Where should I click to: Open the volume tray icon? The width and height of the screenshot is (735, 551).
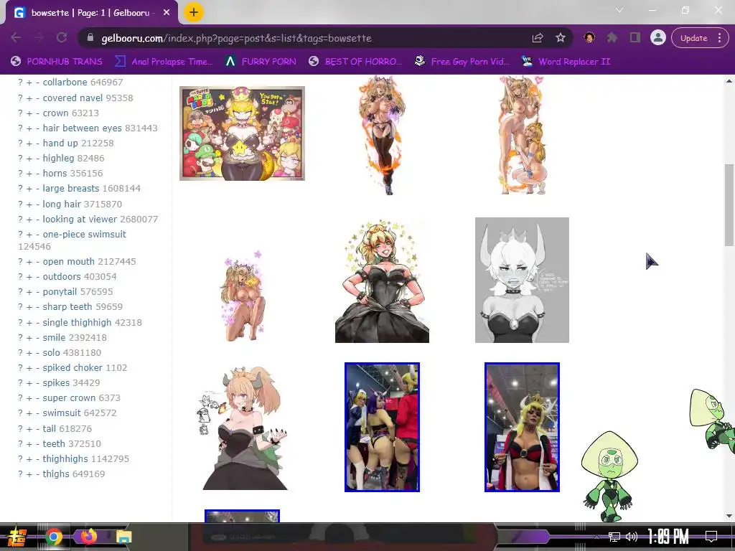pos(632,537)
